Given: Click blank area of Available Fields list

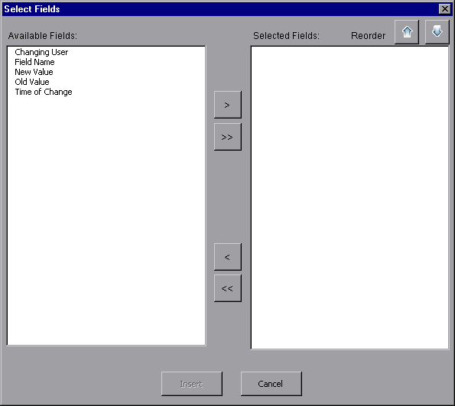Looking at the screenshot, I should 106,220.
